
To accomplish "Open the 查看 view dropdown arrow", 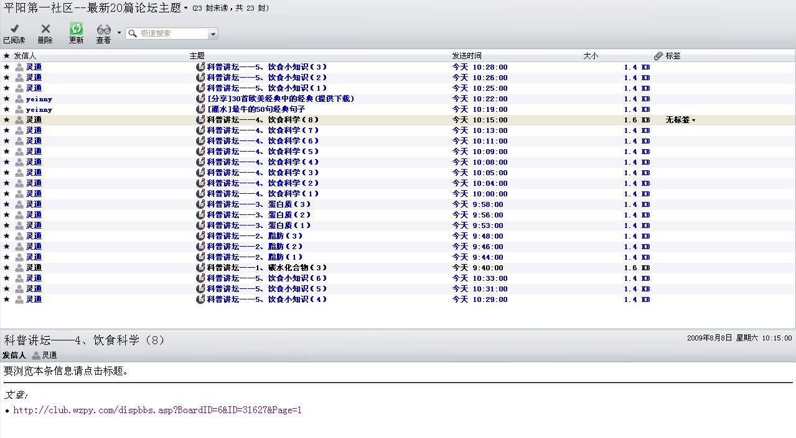I will tap(119, 33).
